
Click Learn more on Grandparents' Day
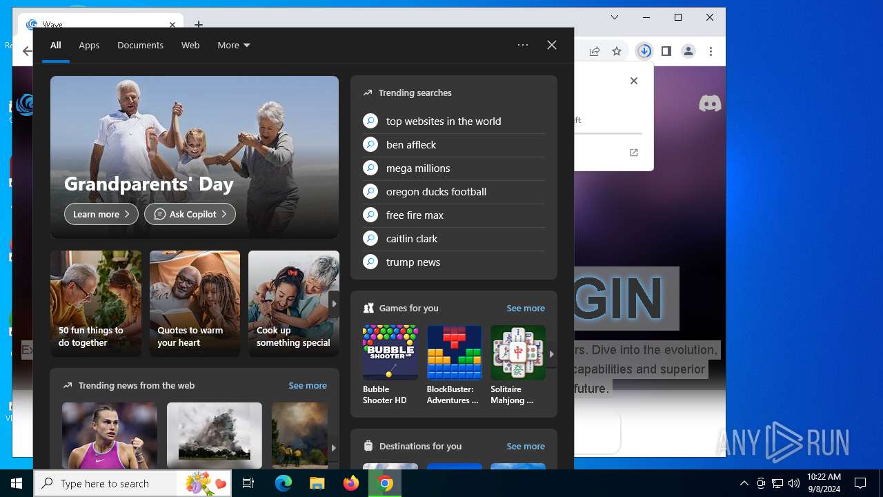click(x=101, y=214)
